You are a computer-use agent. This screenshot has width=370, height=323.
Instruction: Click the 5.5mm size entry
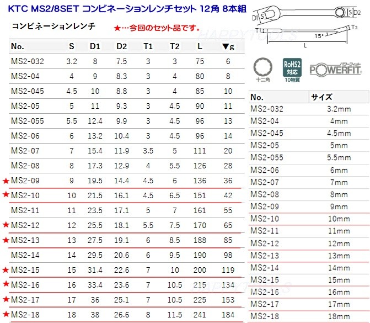click(x=339, y=158)
